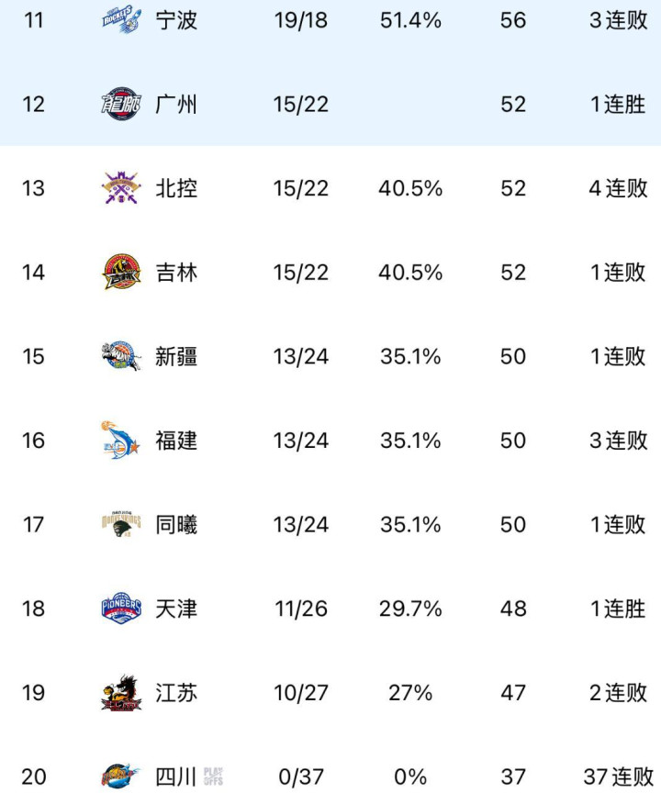Tap the 51.4% win rate cell
661x793 pixels.
click(410, 20)
